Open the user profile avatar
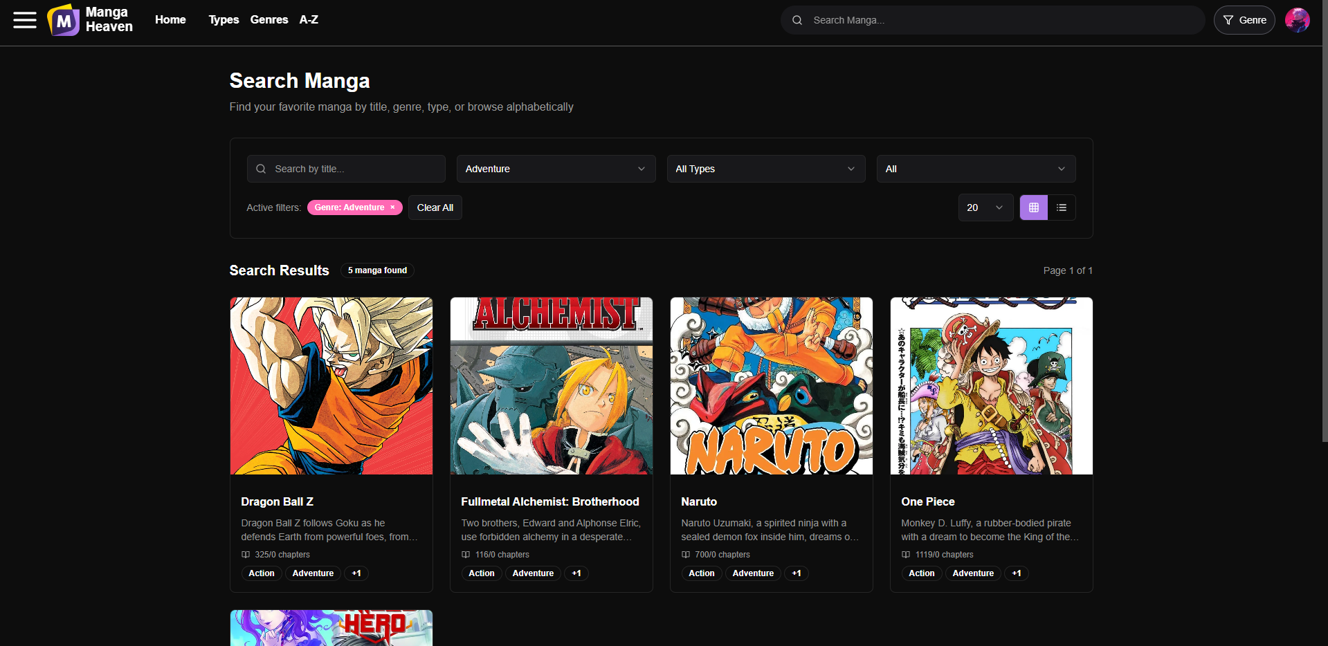This screenshot has height=646, width=1328. 1297,20
